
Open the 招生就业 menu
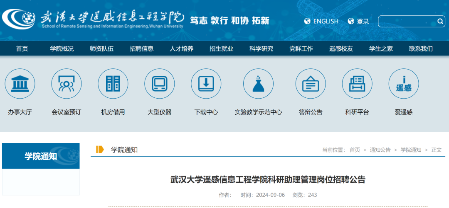tap(221, 49)
